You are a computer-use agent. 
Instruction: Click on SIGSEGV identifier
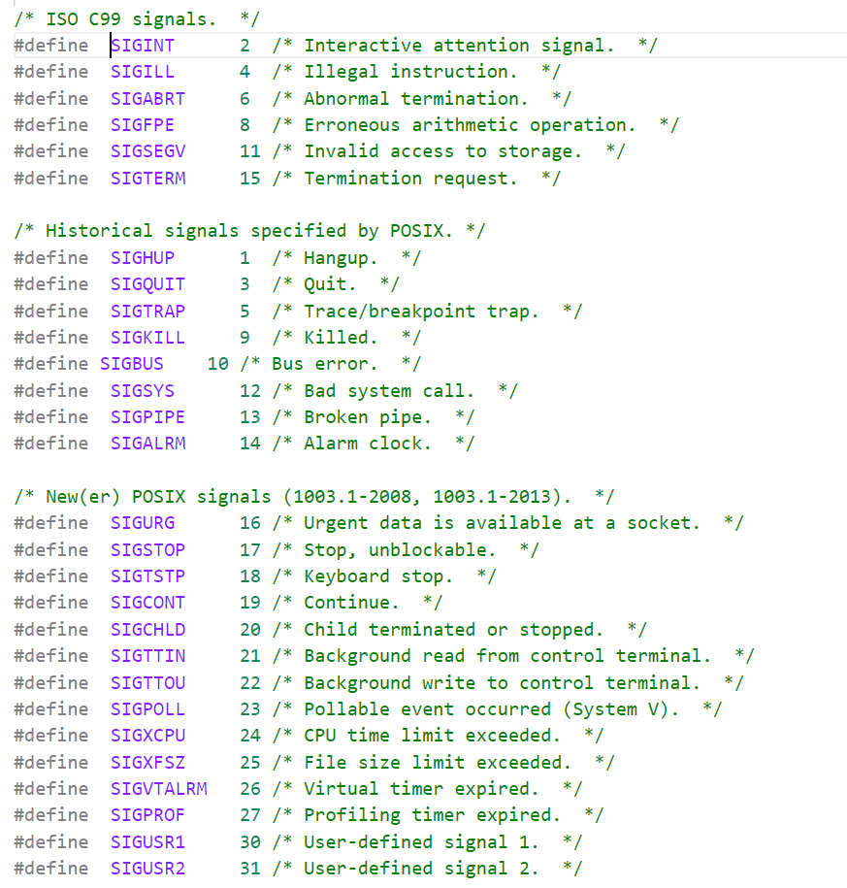pyautogui.click(x=147, y=151)
